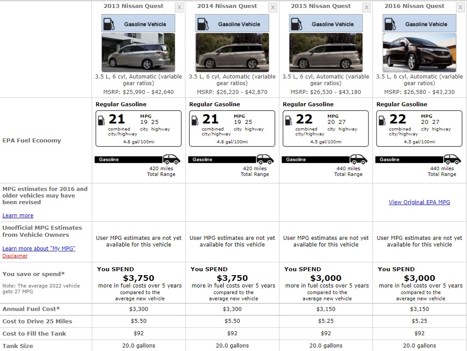Click the 2015 Quest Gasoline range bar

(x=316, y=160)
